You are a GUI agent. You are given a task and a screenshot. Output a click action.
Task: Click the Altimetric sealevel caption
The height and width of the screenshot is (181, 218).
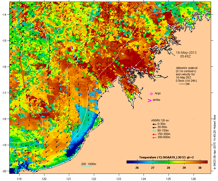187,68
